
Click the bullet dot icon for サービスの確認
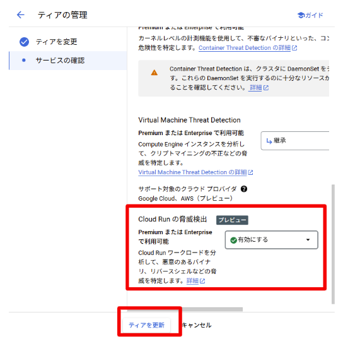(x=24, y=60)
